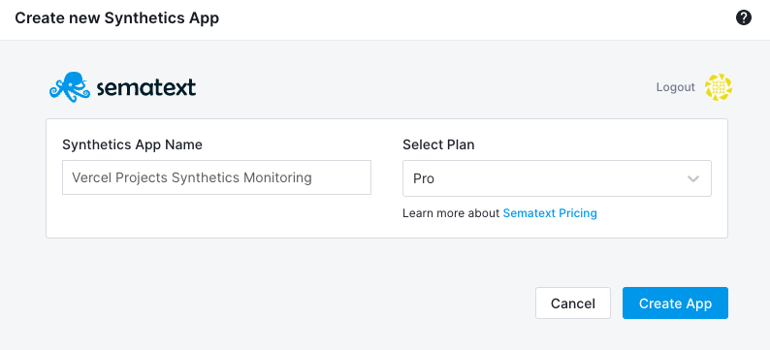Image resolution: width=770 pixels, height=350 pixels.
Task: Focus the Synthetics App Name input field
Action: 216,177
